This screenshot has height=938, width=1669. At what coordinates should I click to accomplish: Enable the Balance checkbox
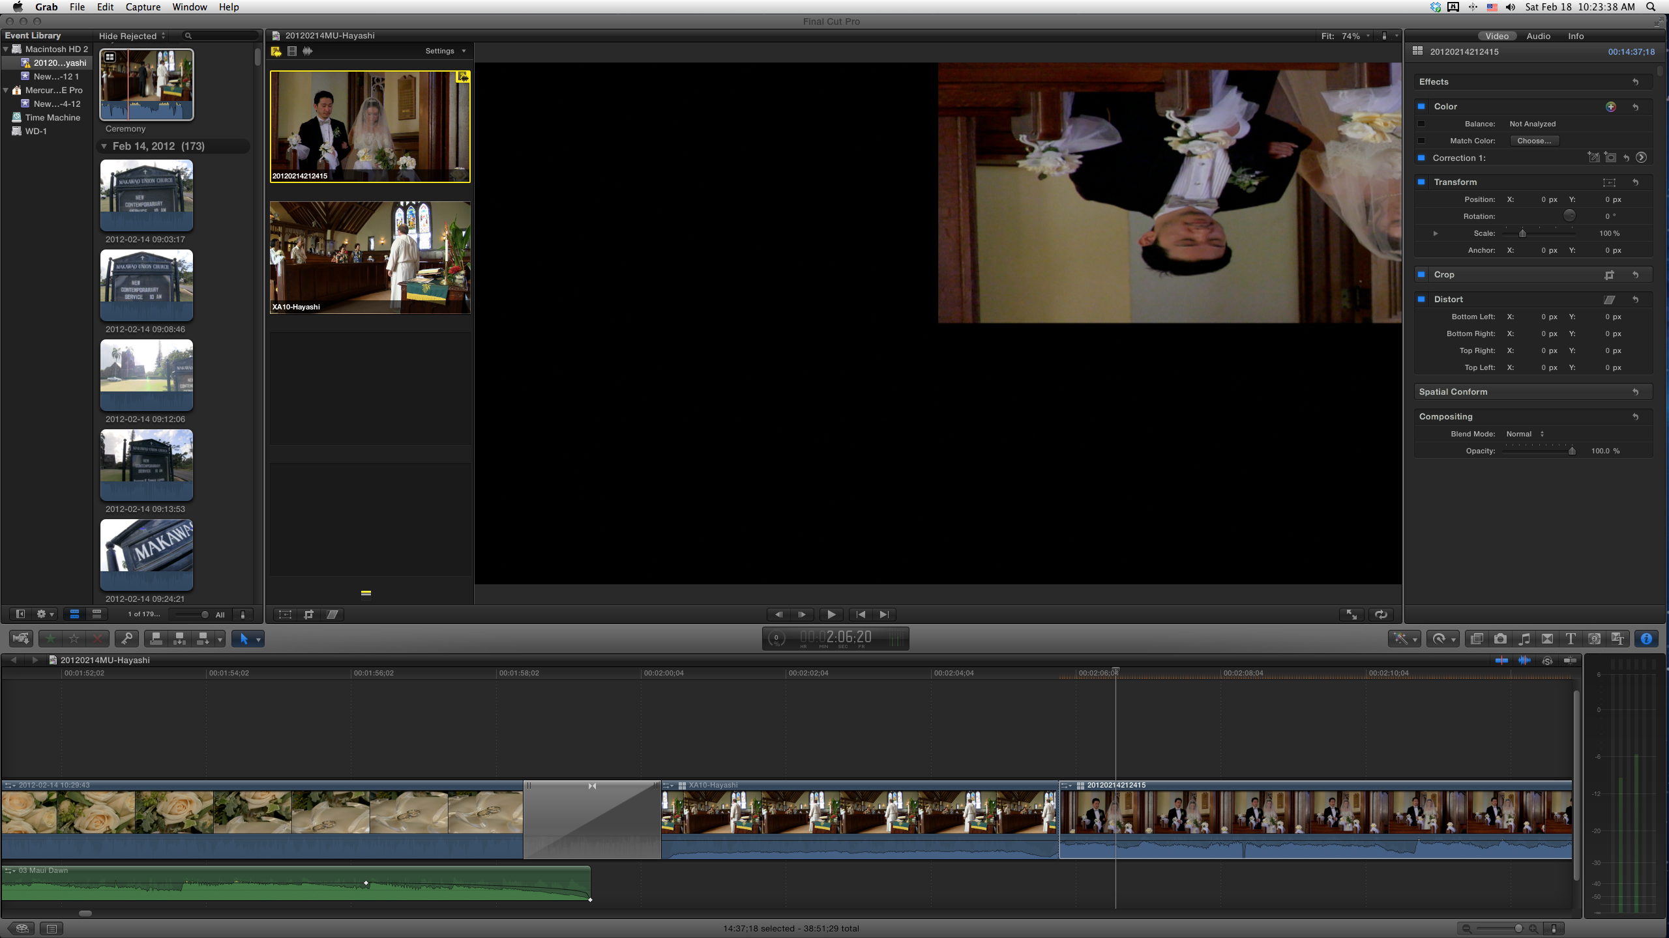click(1421, 124)
